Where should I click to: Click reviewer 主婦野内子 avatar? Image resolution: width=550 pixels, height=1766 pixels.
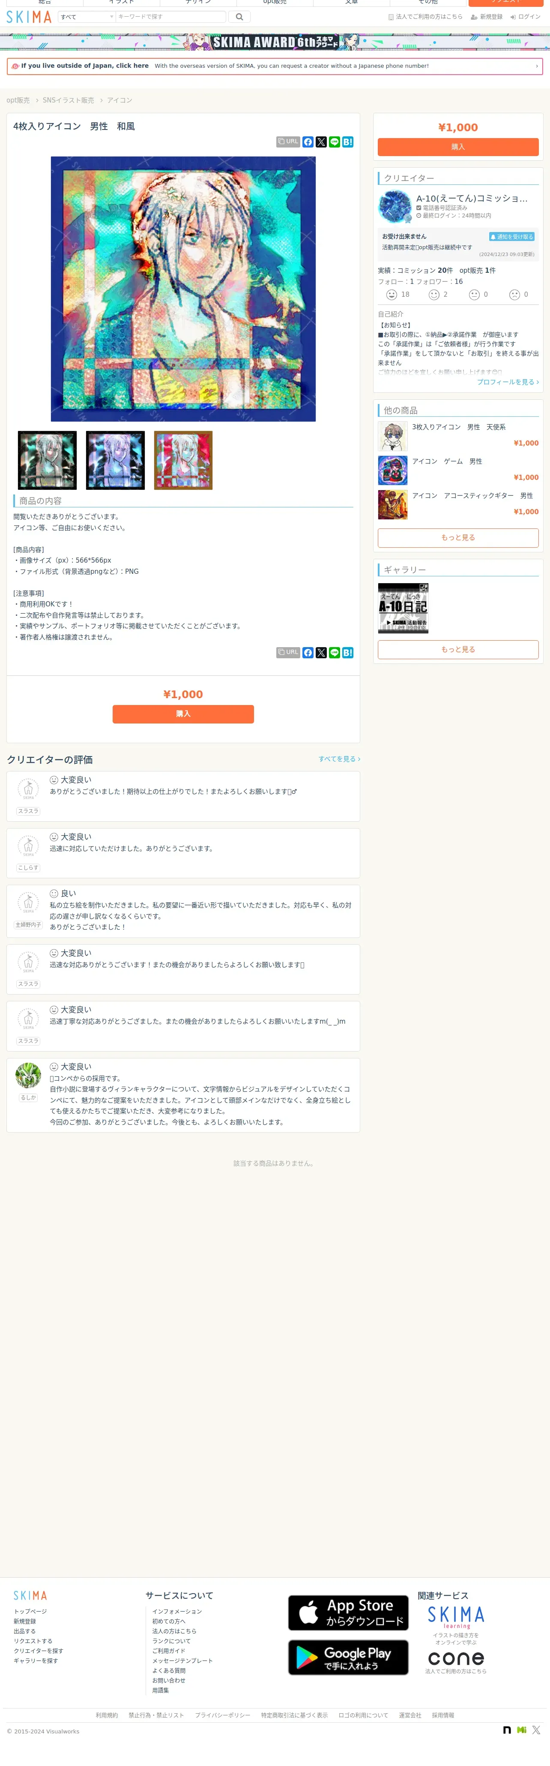tap(28, 904)
